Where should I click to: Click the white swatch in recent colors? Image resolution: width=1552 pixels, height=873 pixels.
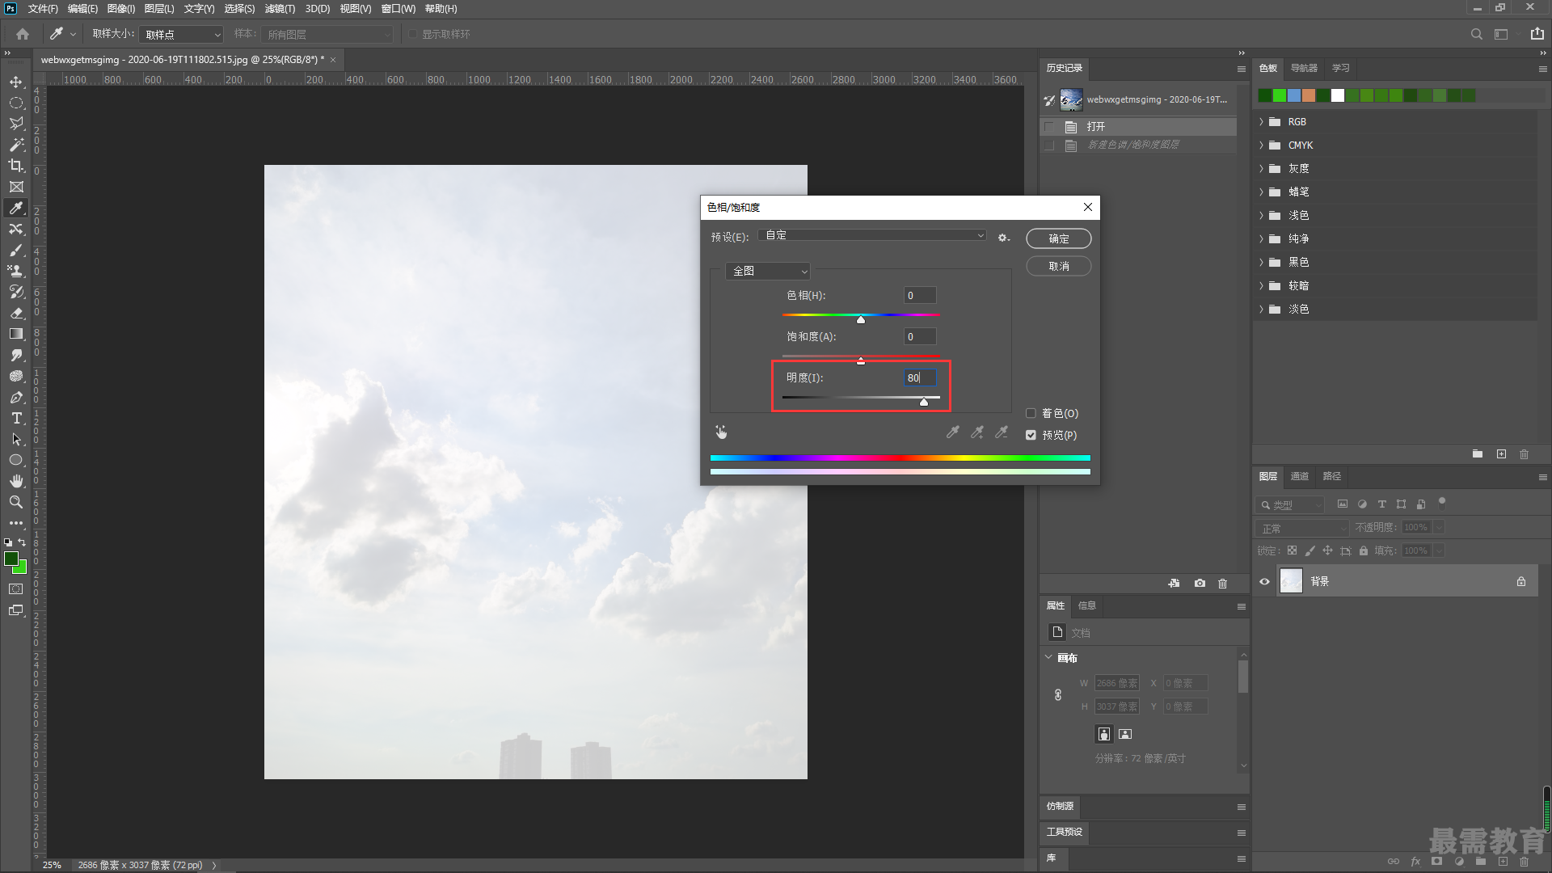click(1338, 95)
